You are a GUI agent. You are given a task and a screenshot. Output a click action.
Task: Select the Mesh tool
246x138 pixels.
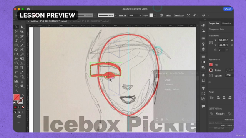(x=16, y=68)
